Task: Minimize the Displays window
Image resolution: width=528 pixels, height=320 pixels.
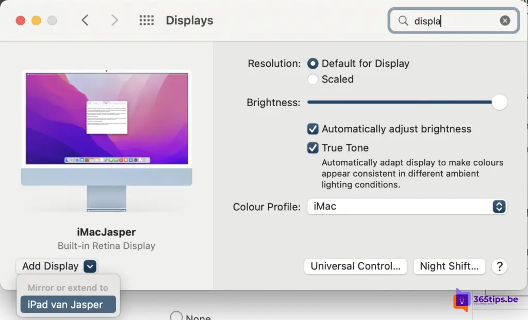Action: pyautogui.click(x=37, y=21)
